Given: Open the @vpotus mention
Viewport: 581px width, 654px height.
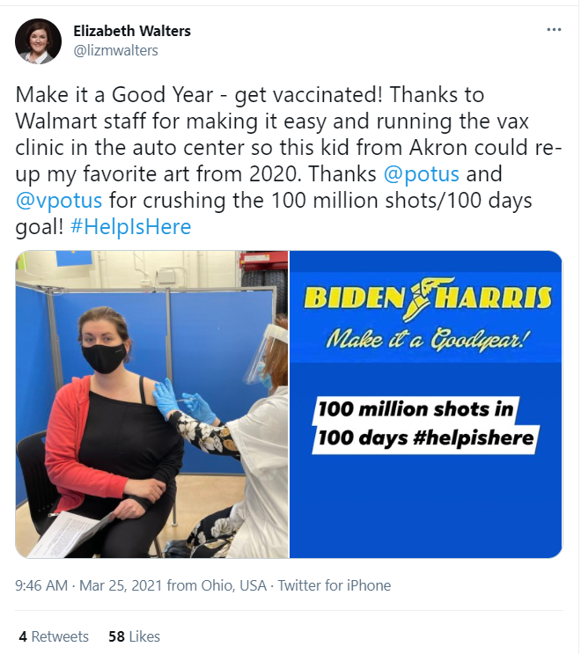Looking at the screenshot, I should tap(59, 201).
